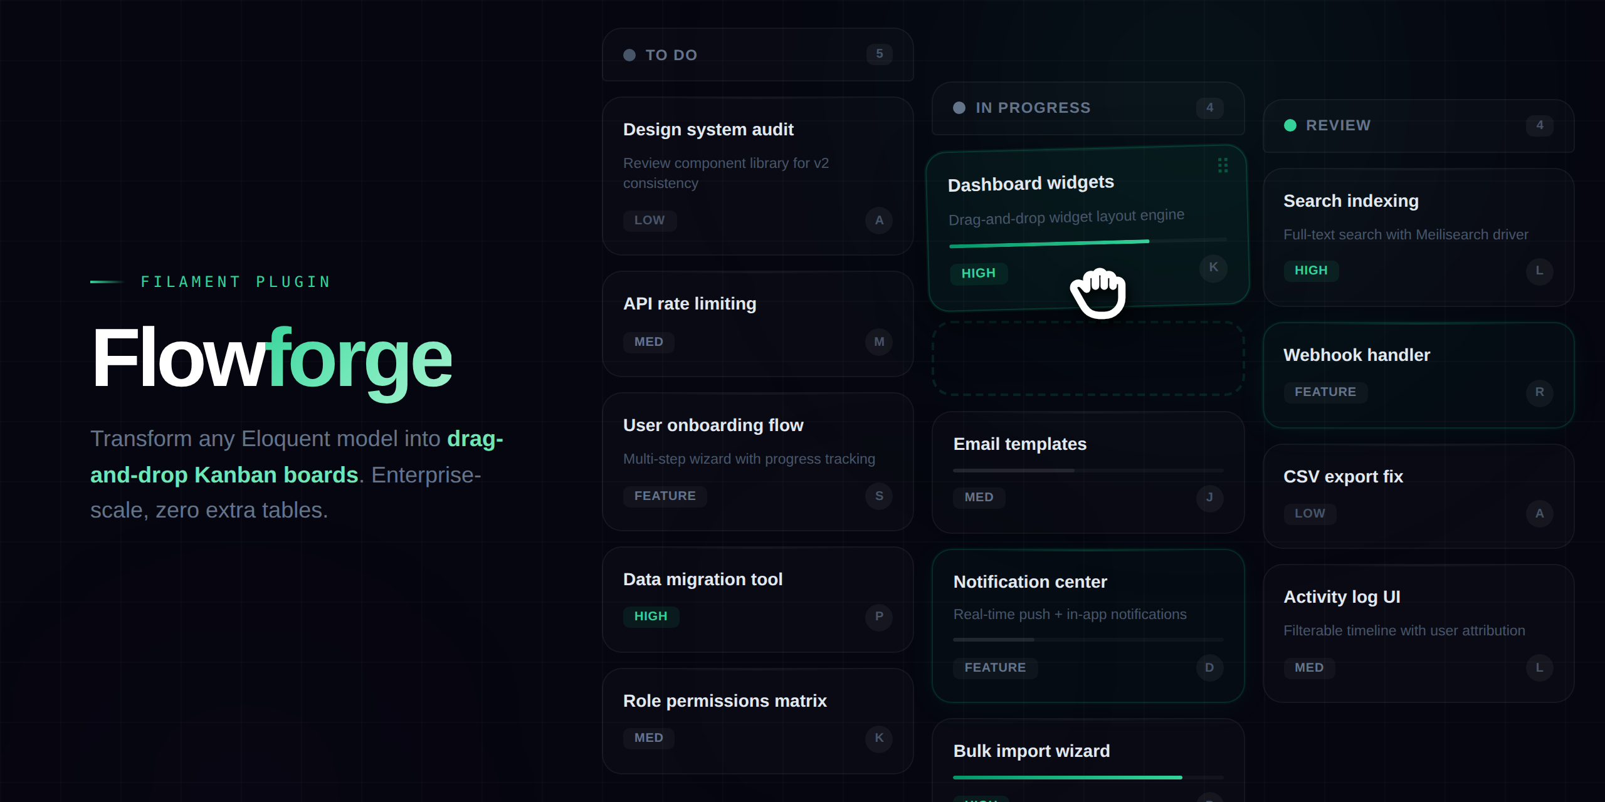Click the LOW tag on CSV export fix
Screen dimensions: 1605x802
tap(1310, 514)
